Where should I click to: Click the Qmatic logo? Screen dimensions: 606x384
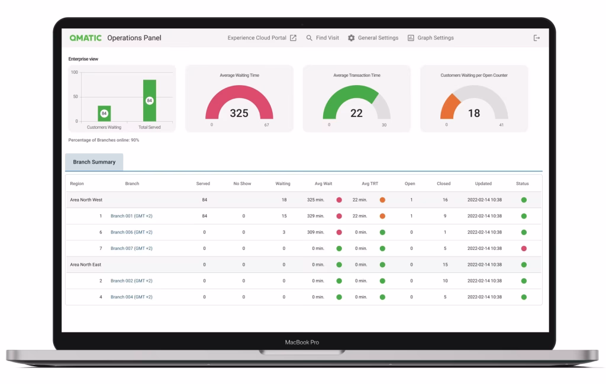tap(86, 38)
